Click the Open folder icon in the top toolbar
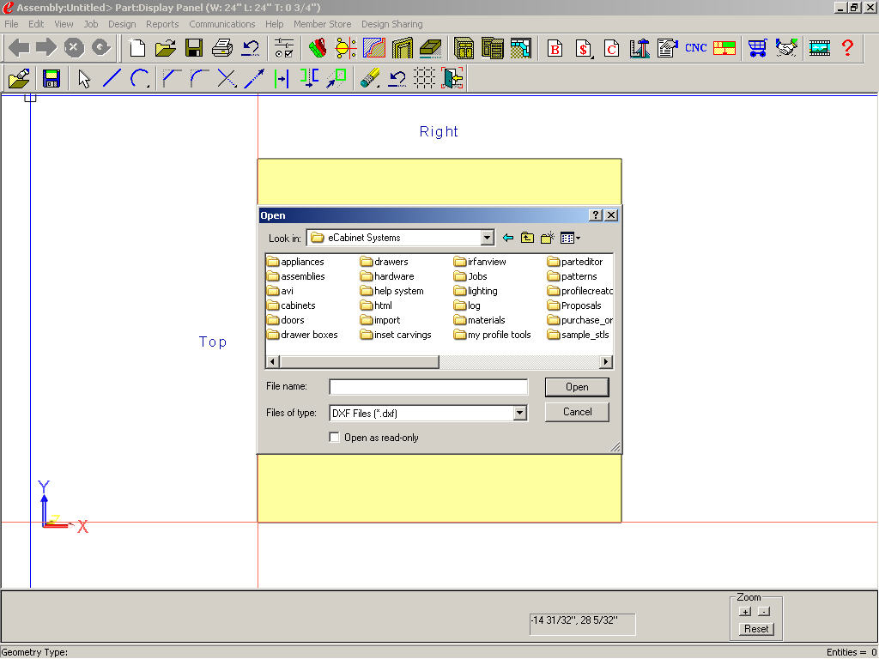 [x=166, y=48]
